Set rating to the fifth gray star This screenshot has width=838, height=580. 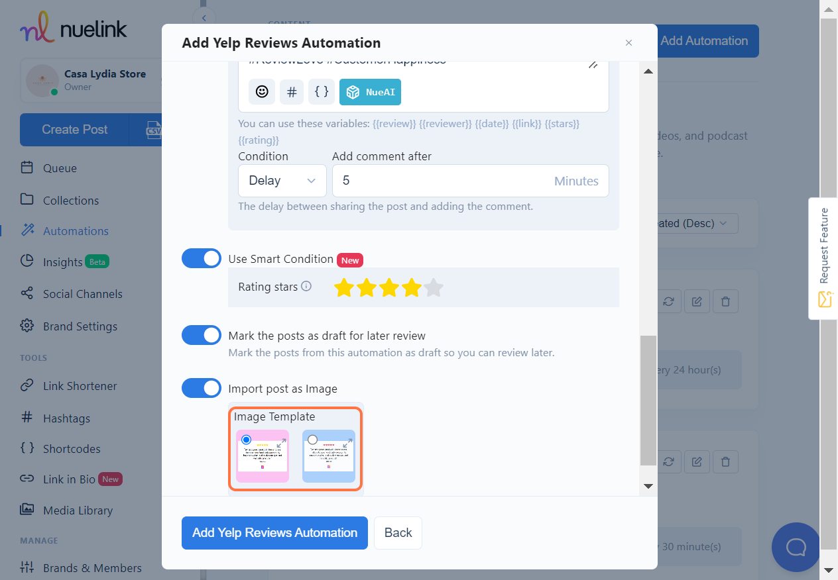(x=434, y=287)
